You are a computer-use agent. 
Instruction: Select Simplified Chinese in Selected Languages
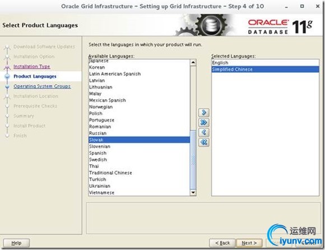click(x=265, y=70)
